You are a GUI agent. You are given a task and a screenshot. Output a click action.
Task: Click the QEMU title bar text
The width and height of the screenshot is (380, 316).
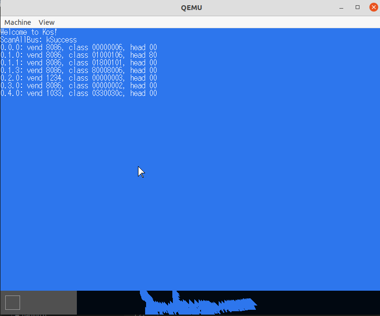coord(191,8)
